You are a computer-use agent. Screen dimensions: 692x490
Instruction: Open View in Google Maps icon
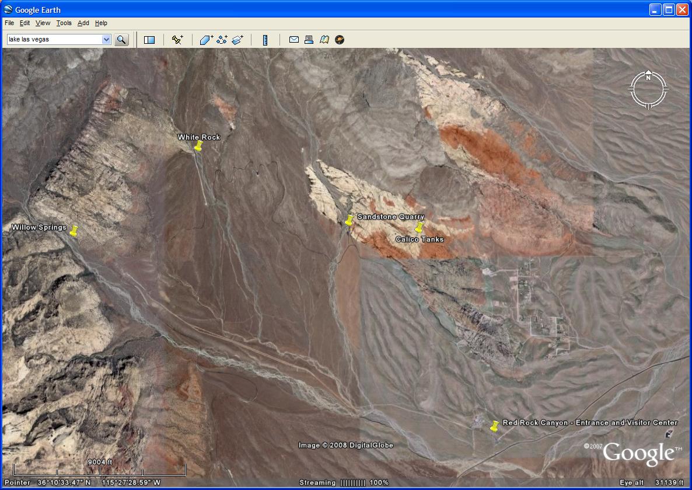coord(324,40)
